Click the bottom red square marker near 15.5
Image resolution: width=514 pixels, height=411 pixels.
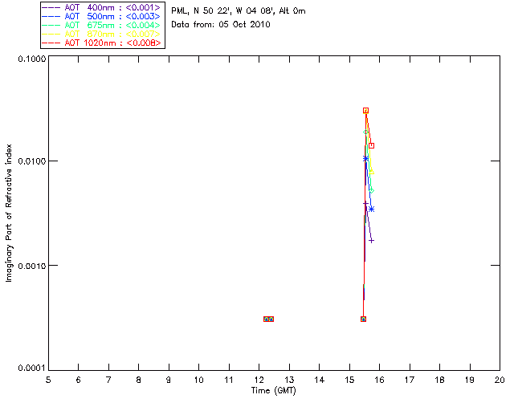click(x=363, y=319)
